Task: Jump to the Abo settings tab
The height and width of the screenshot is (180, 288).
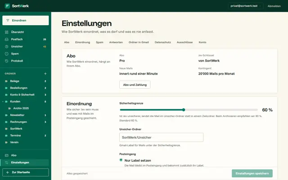Action: [x=67, y=42]
